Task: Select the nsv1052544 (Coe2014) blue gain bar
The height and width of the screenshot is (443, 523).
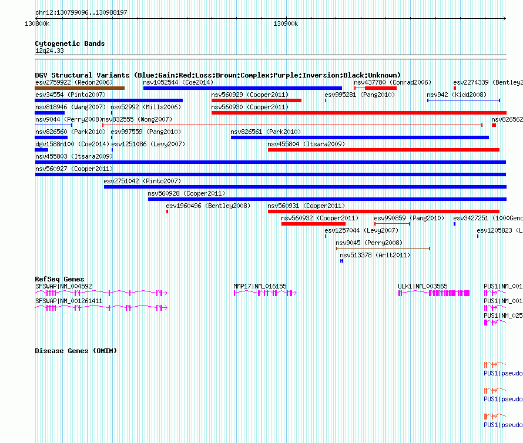Action: coord(243,88)
